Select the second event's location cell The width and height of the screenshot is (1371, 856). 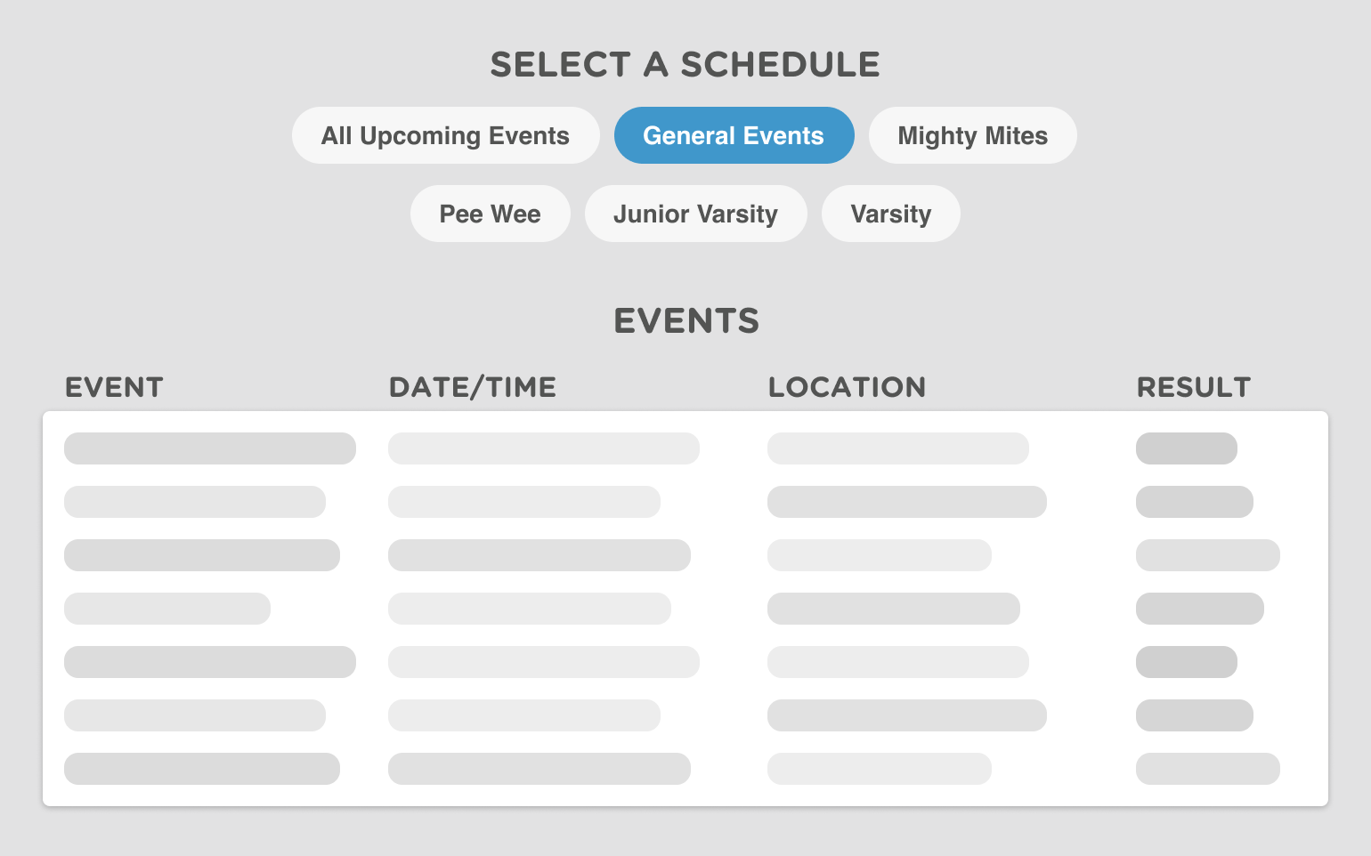click(907, 502)
